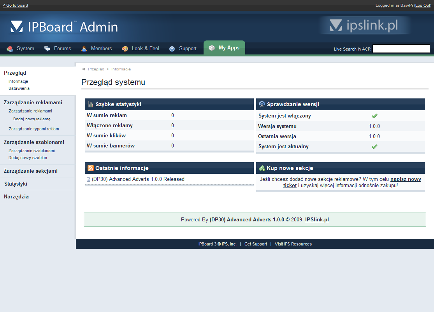Focus the Live Search in ACP field
The width and height of the screenshot is (434, 312).
401,49
